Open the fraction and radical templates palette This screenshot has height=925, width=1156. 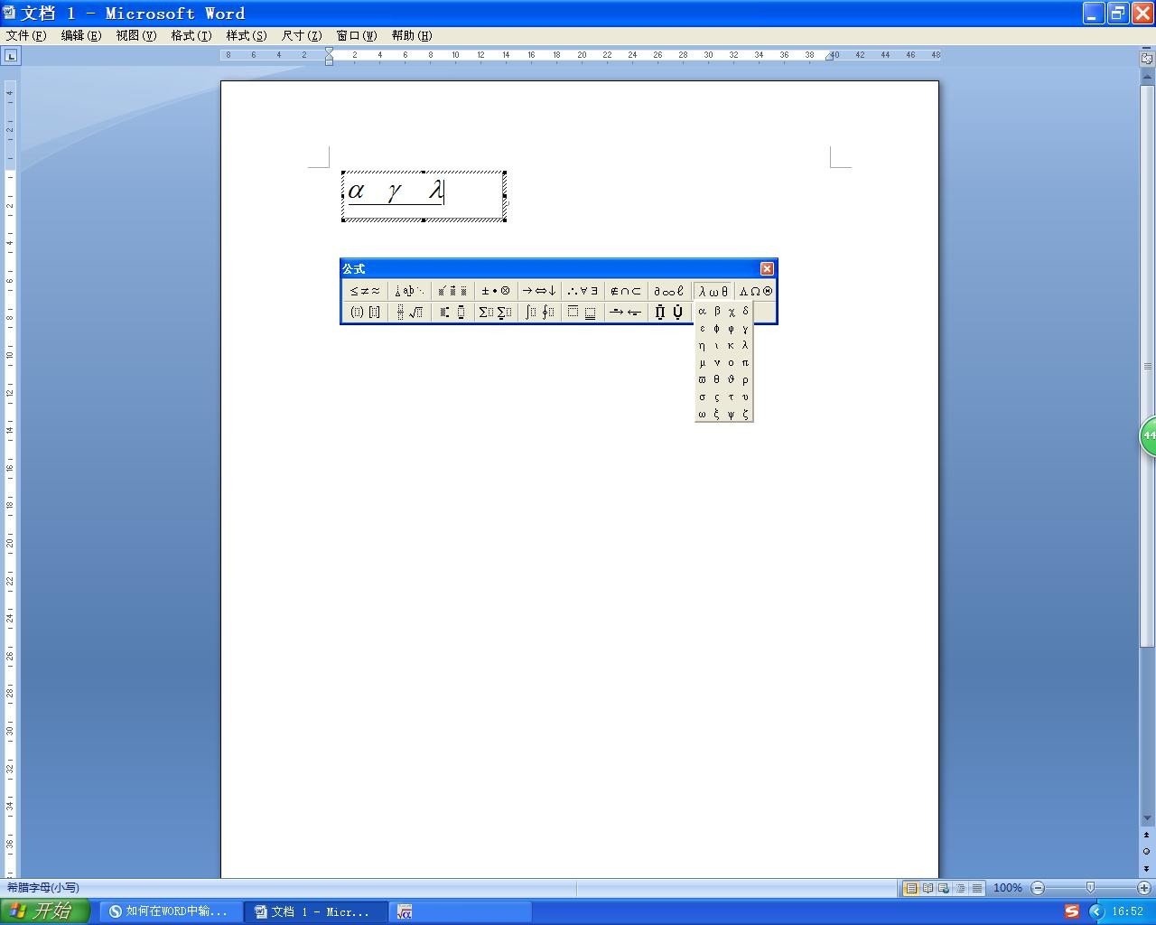(x=408, y=313)
